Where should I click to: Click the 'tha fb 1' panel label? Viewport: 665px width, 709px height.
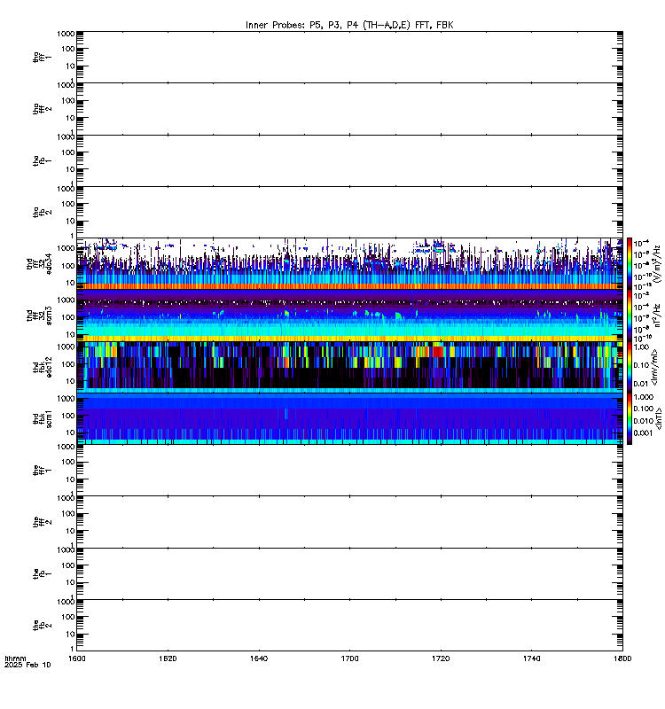coord(42,160)
